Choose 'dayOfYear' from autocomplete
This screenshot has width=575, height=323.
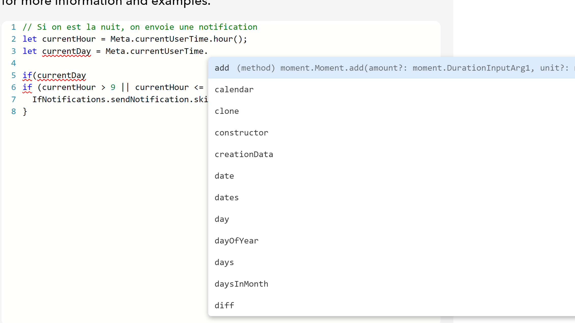coord(236,241)
